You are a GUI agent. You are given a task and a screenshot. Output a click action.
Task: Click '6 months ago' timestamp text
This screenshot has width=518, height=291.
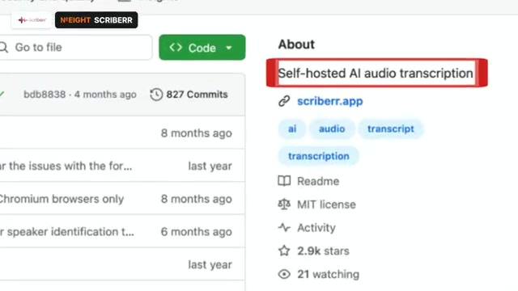[x=196, y=232]
